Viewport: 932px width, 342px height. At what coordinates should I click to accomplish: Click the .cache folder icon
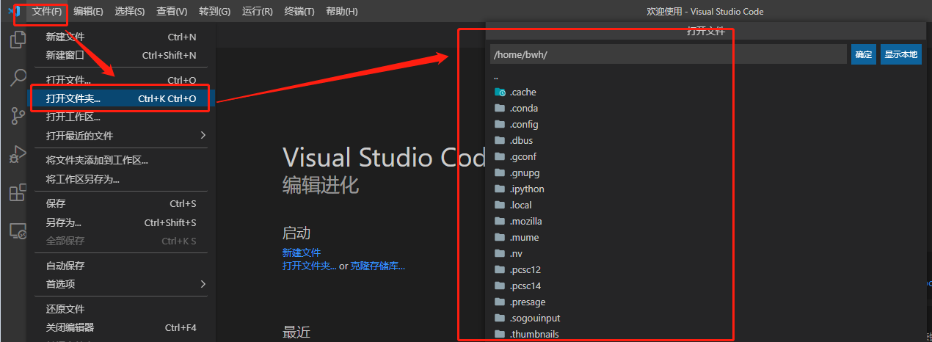click(500, 92)
